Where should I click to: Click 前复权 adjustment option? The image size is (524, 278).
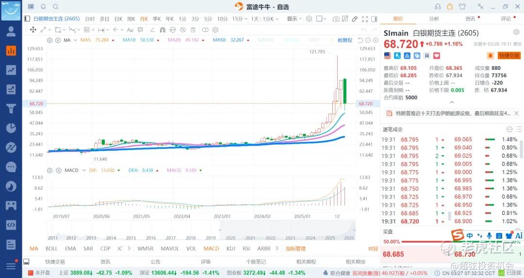[x=345, y=40]
